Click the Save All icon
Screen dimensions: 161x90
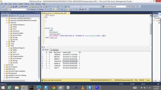tap(16, 7)
